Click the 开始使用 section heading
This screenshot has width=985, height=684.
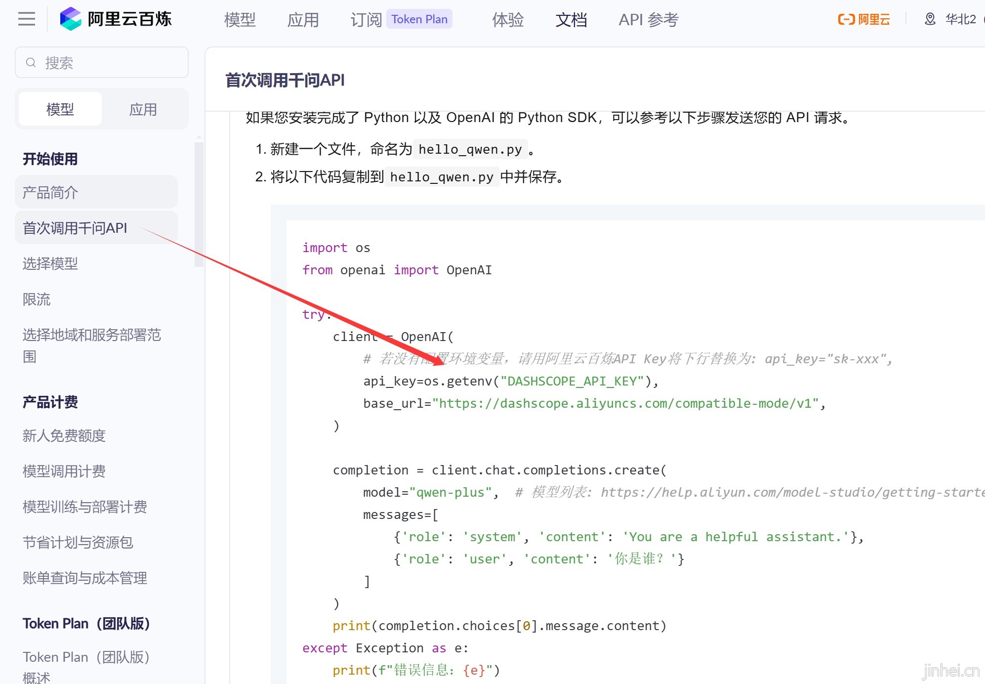point(50,159)
